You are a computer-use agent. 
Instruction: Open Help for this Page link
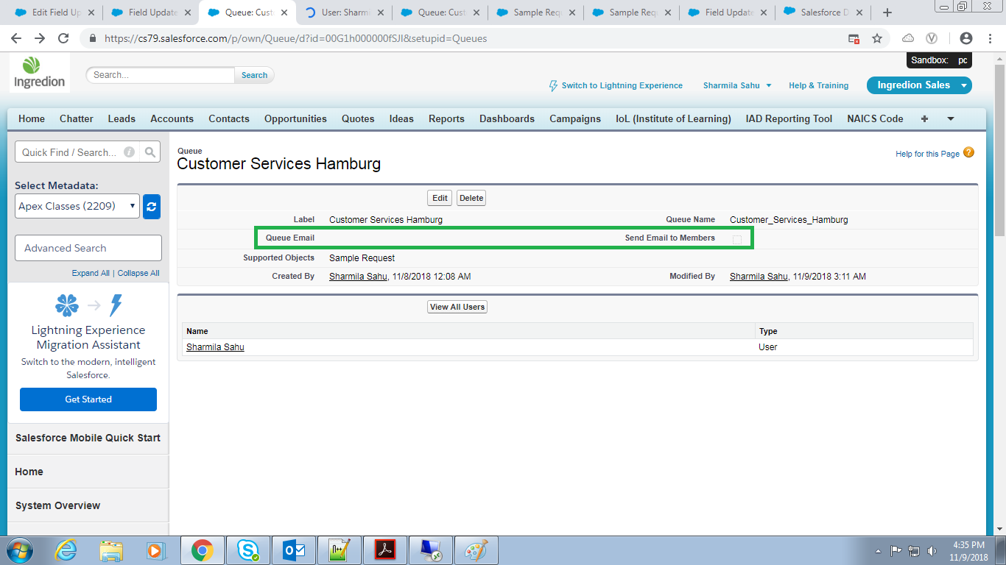pos(927,154)
